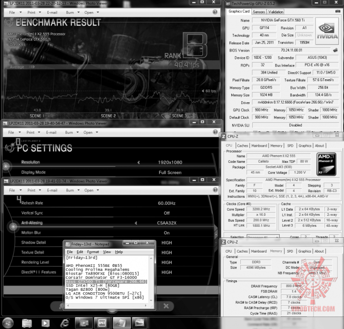Switch to CPU-Z via its taskbar button
This screenshot has width=344, height=329.
pyautogui.click(x=102, y=323)
